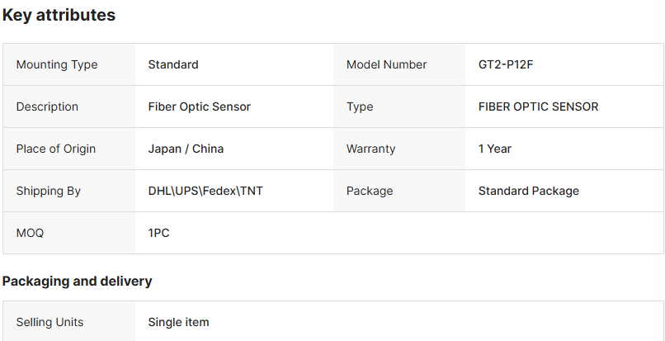Viewport: 665px width, 341px height.
Task: Click the "1PC" MOQ value
Action: [x=158, y=233]
